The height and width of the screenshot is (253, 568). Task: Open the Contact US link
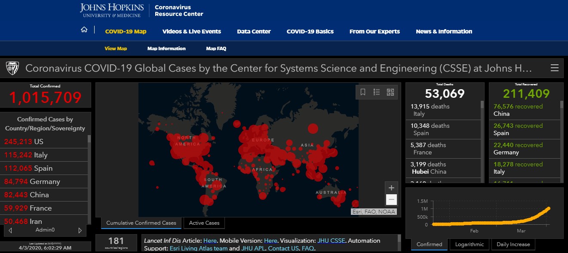[x=283, y=248]
